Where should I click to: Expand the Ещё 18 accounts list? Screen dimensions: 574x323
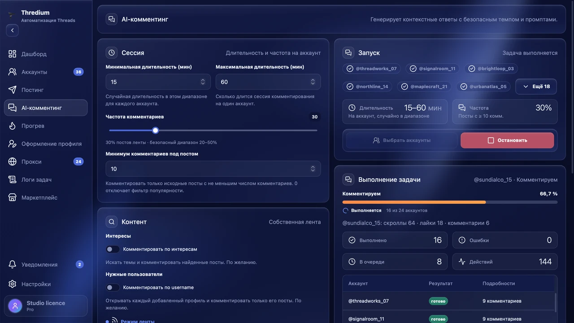[x=536, y=87]
